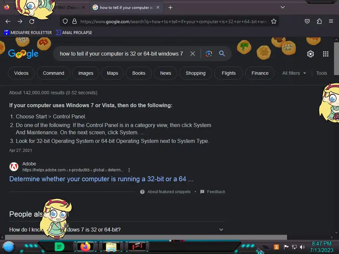Open Firefox hamburger application menu
Screen dimensions: 339x254
331,21
